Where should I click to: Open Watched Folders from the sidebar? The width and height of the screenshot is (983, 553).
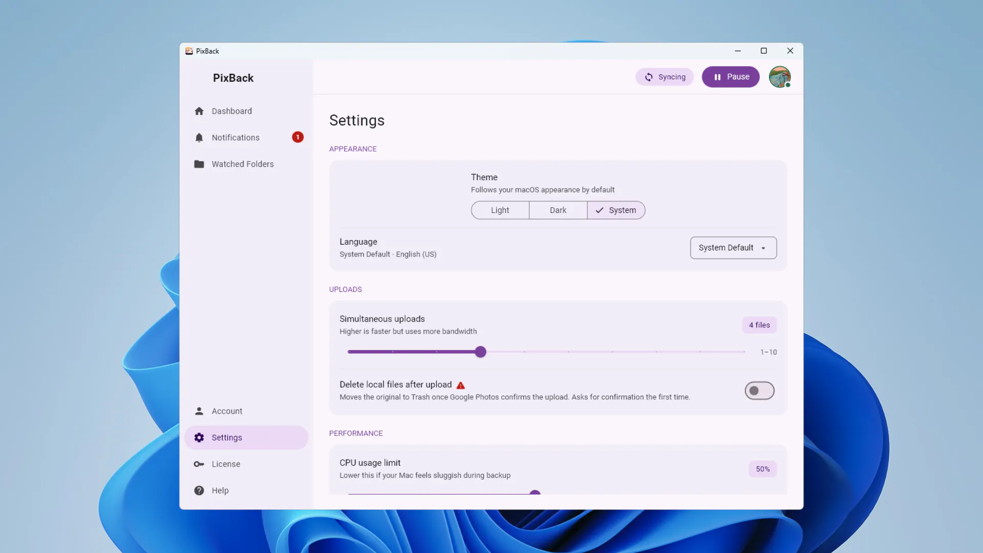point(246,164)
